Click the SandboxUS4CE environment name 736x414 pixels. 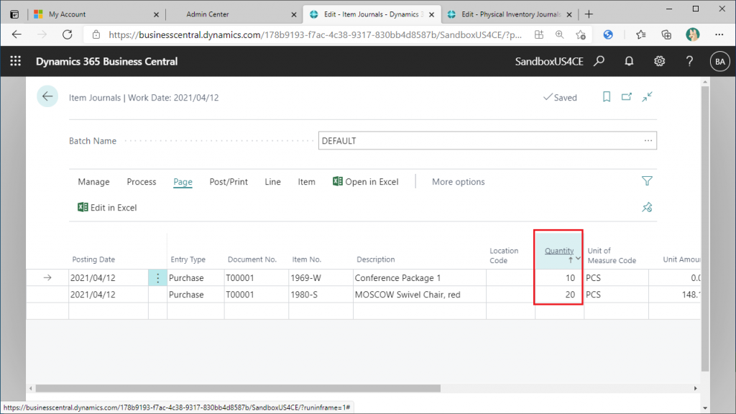point(549,62)
